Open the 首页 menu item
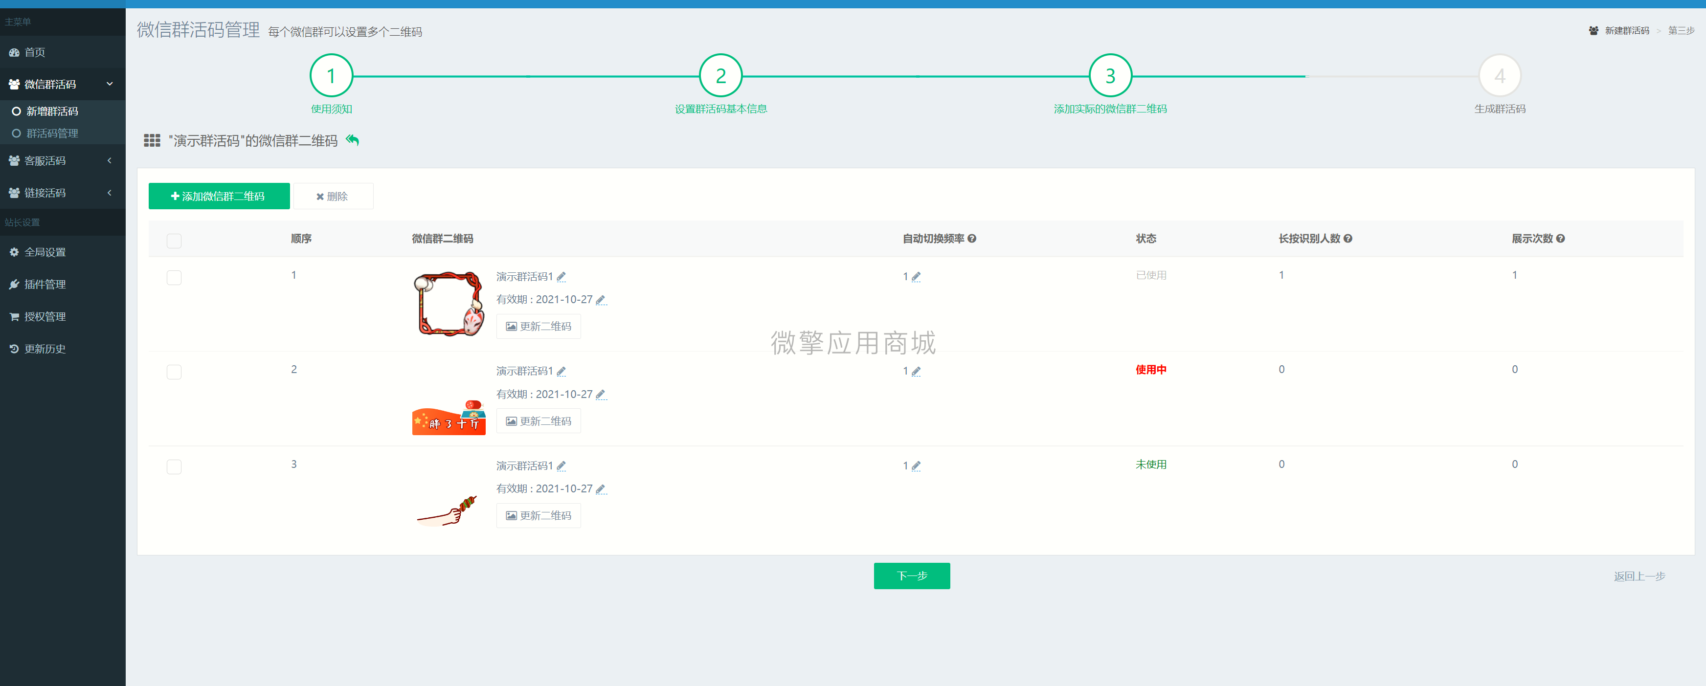The width and height of the screenshot is (1706, 686). (x=63, y=52)
